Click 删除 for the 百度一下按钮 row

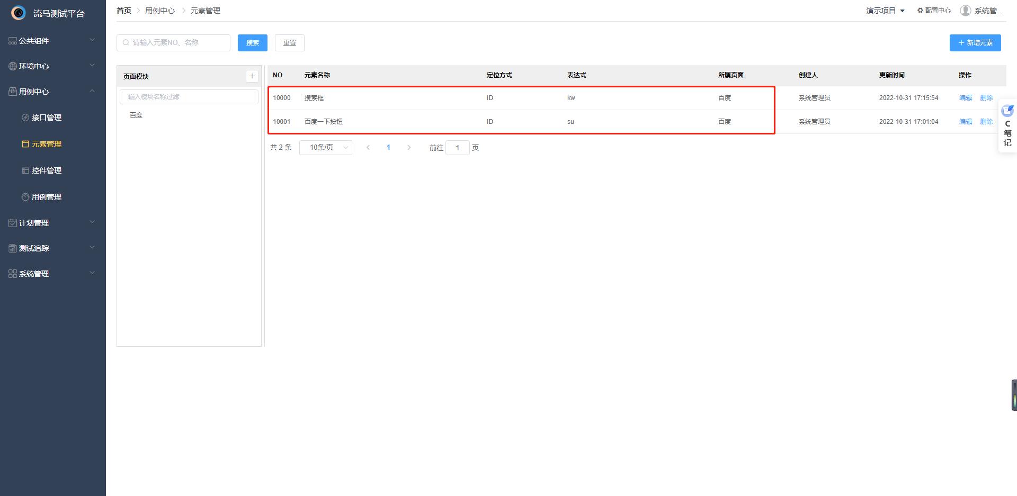(986, 122)
